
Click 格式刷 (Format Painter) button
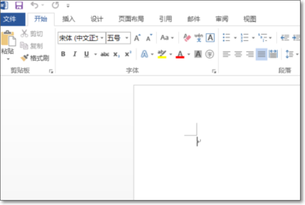tap(35, 58)
